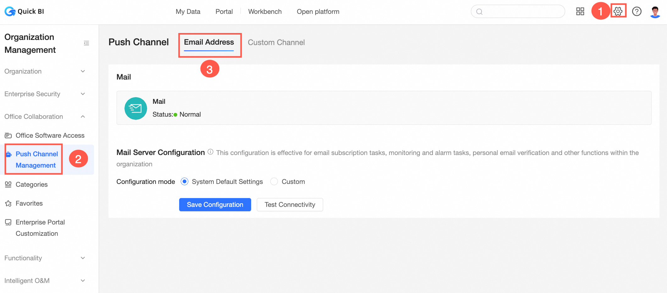Viewport: 667px width, 293px height.
Task: Open the Workbench menu
Action: click(x=265, y=12)
